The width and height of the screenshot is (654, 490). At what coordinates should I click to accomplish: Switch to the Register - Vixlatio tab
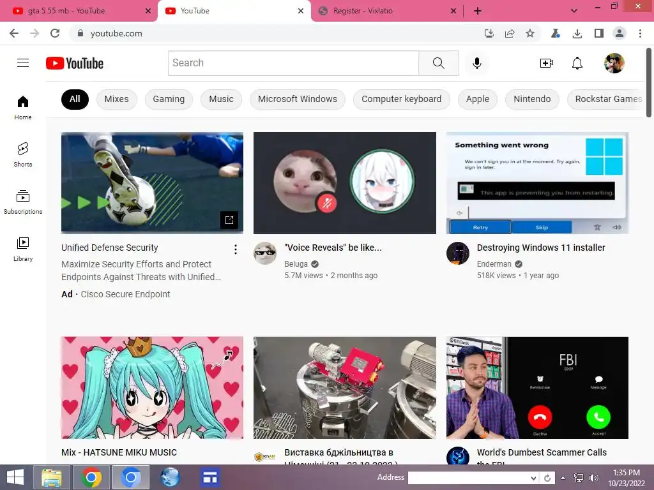tap(387, 11)
